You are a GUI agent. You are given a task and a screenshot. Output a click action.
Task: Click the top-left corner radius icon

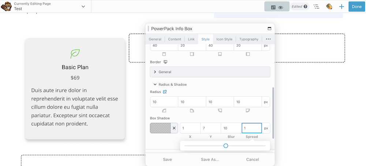164,110
